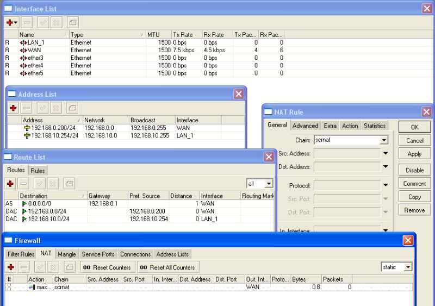The image size is (435, 306).
Task: Click the add icon in Firewall NAT toolbar
Action: tap(10, 267)
